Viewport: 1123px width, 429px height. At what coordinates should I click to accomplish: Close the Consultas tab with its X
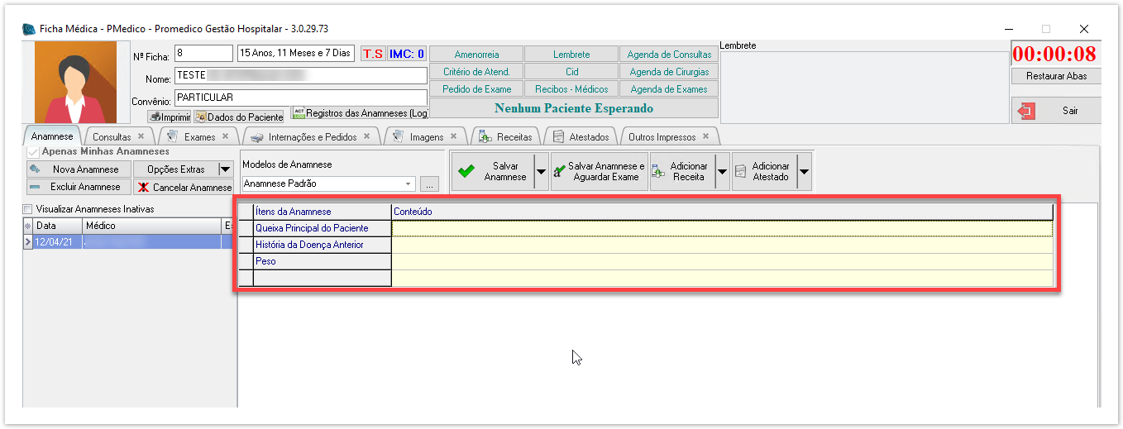click(141, 136)
